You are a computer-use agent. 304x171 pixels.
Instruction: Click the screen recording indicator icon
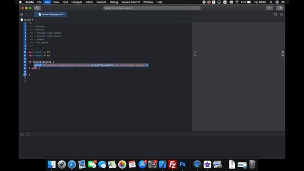(204, 2)
